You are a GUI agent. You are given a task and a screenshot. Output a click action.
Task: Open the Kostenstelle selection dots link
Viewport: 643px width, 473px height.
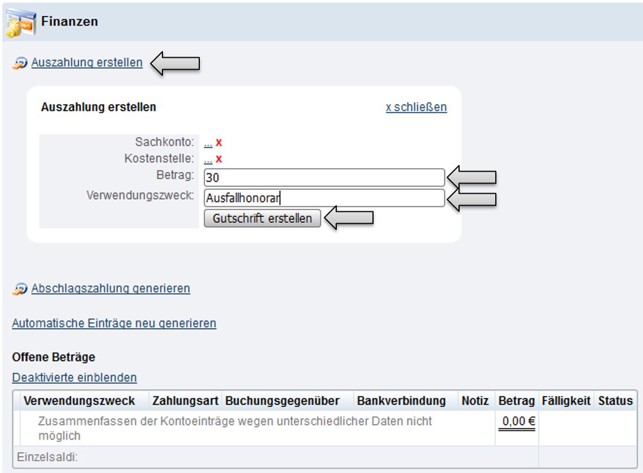point(208,160)
